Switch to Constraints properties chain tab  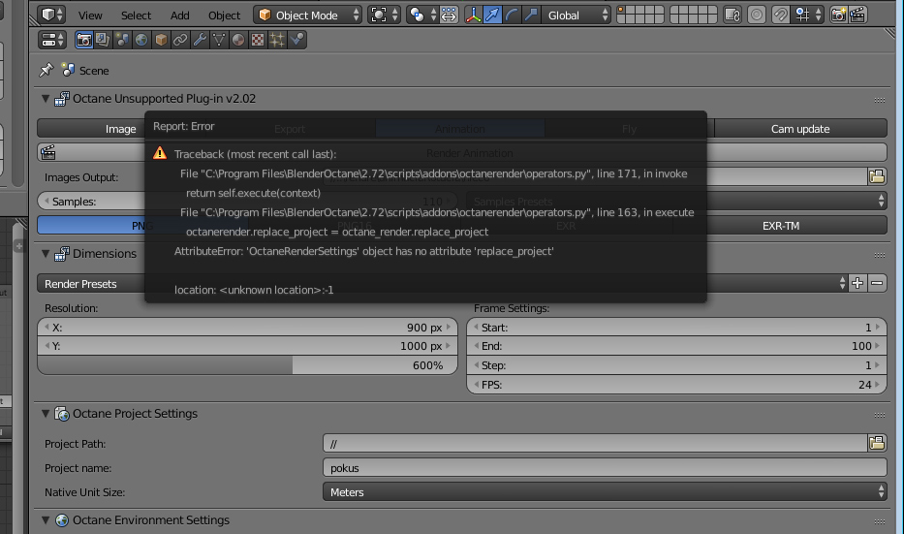pos(180,40)
